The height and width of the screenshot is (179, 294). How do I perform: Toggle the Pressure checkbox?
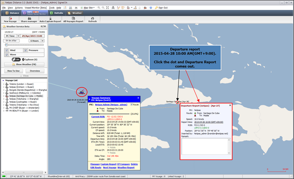[x=26, y=50]
